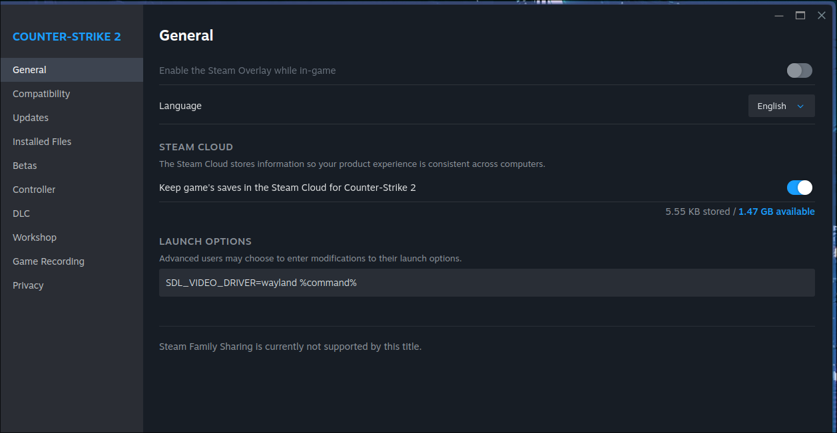
Task: Click the COUNTER-STRIKE 2 title heading
Action: [x=67, y=37]
